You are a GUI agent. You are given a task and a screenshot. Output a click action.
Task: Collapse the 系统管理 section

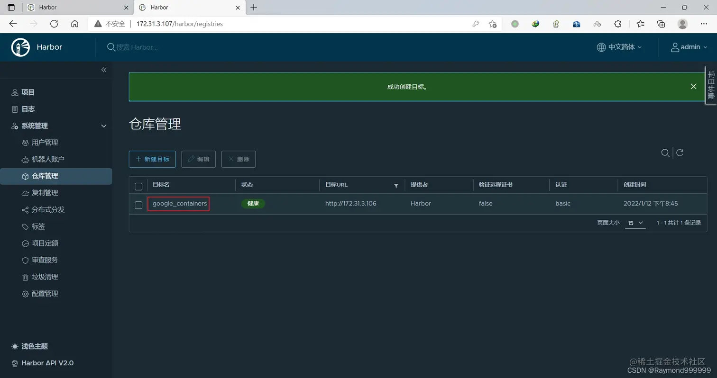point(104,126)
